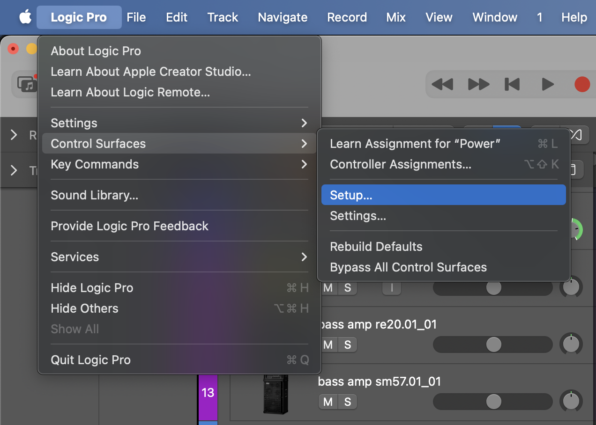The image size is (596, 425).
Task: Choose Bypass All Control Surfaces
Action: pos(408,267)
